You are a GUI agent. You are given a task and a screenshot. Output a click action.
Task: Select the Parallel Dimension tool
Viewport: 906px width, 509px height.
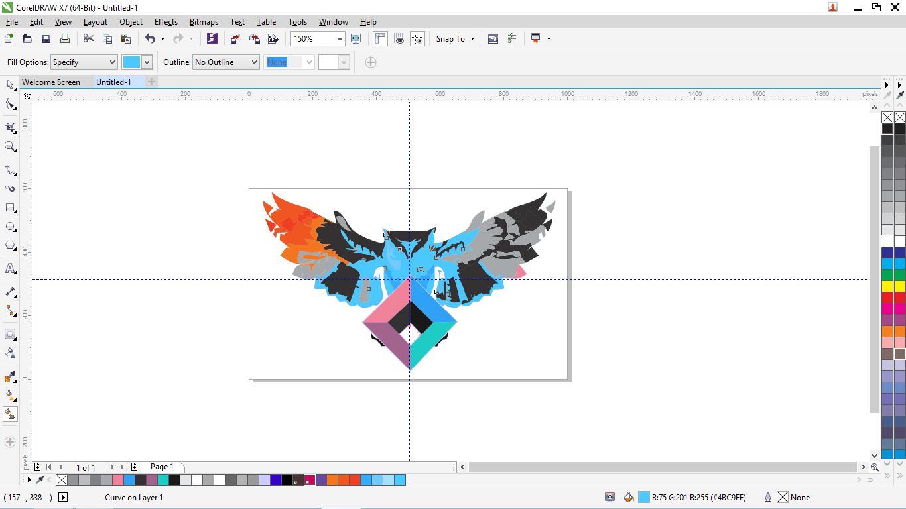(x=10, y=292)
